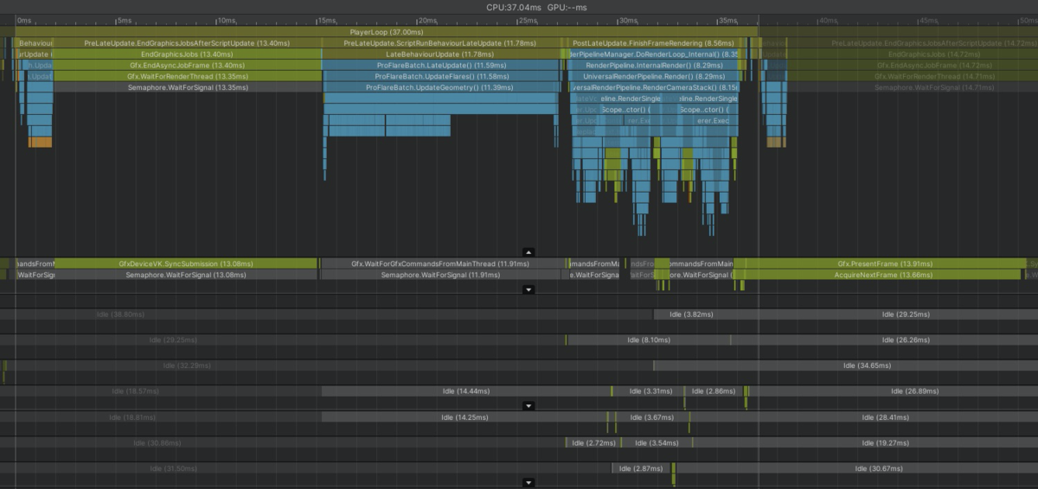Click the Idle (8.10ms) bar
Image resolution: width=1038 pixels, height=489 pixels.
click(649, 340)
